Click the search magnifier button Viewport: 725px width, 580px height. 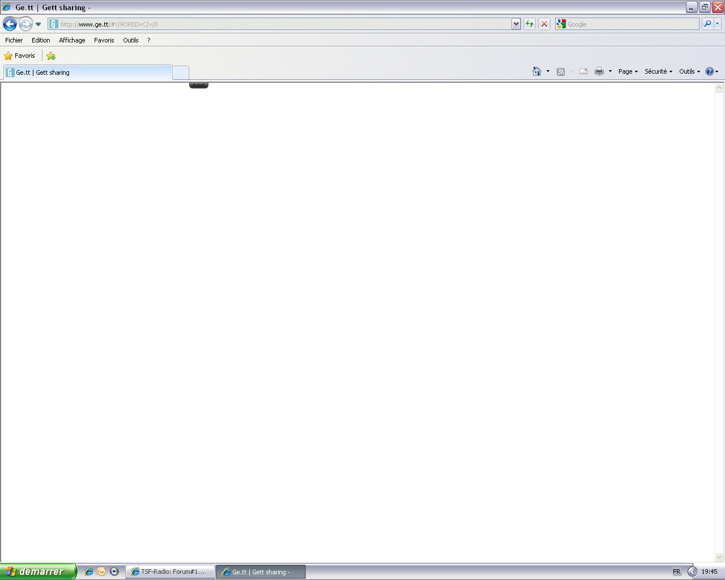click(707, 24)
